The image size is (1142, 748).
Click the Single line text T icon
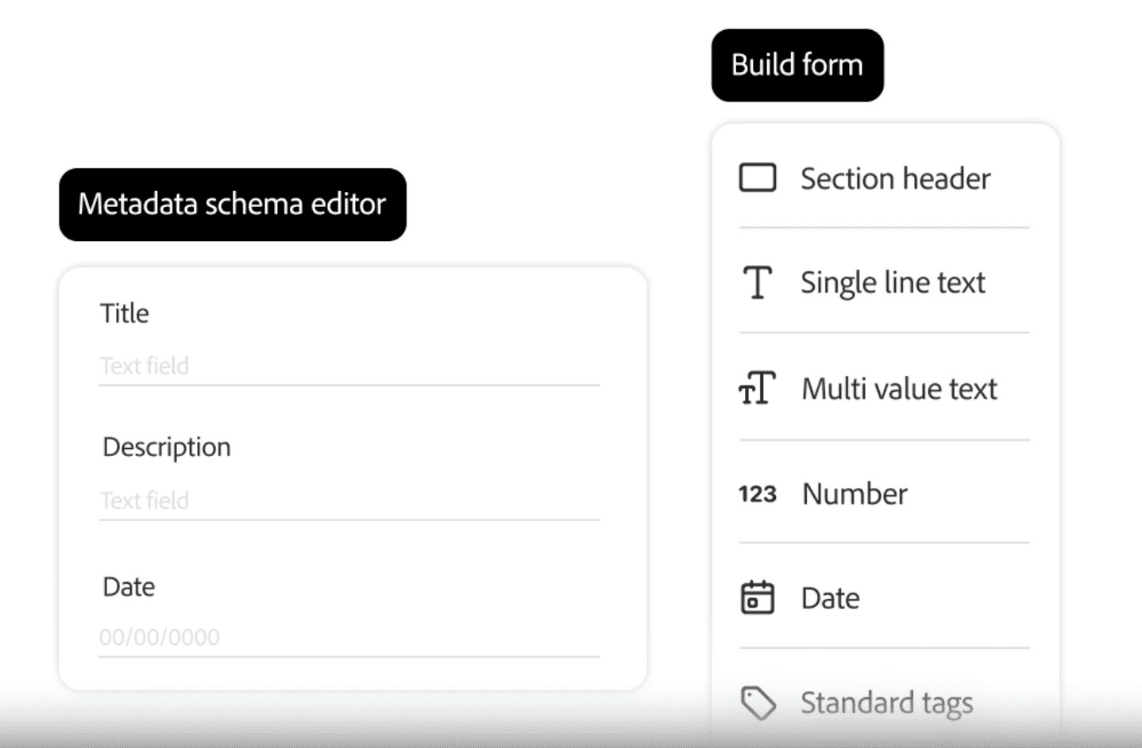(758, 282)
